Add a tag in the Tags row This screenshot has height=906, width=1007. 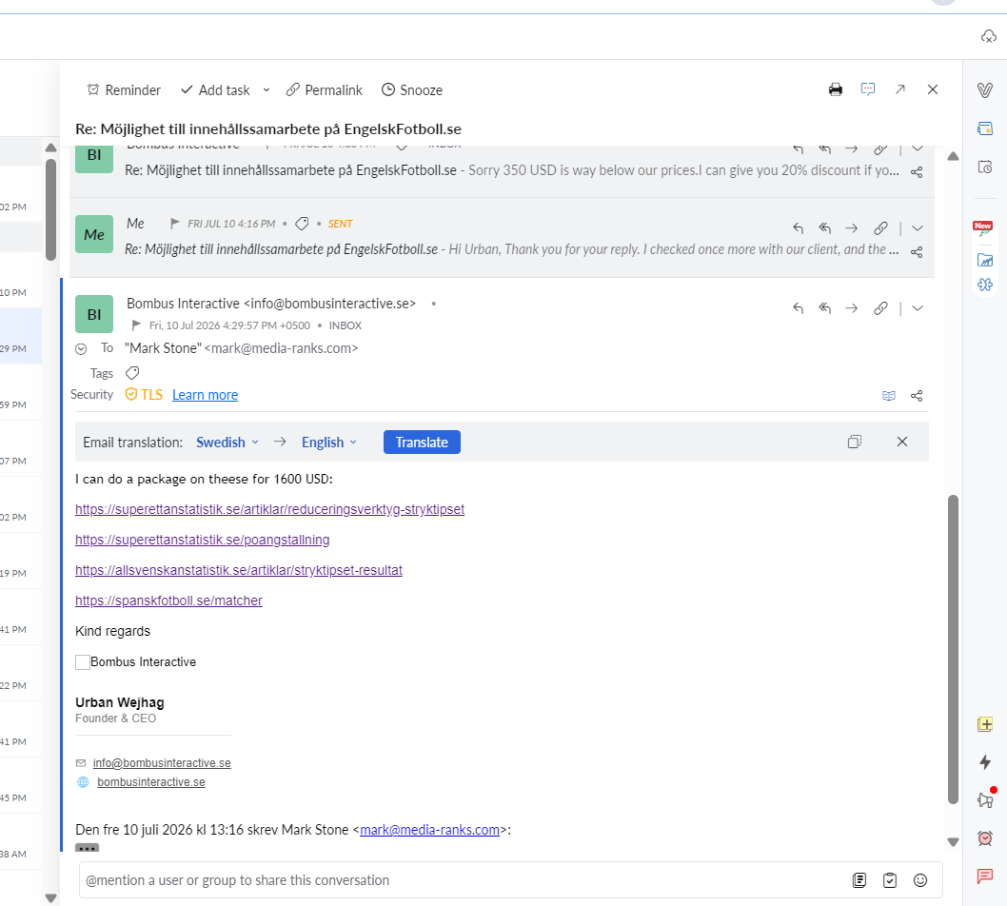pyautogui.click(x=132, y=373)
